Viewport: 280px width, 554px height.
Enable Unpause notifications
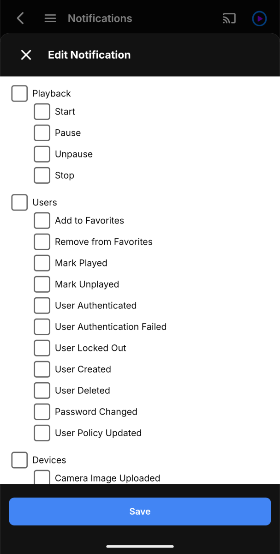coord(42,154)
